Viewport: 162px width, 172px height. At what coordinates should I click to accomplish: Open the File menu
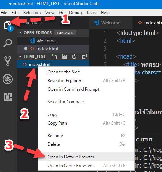coord(4,13)
